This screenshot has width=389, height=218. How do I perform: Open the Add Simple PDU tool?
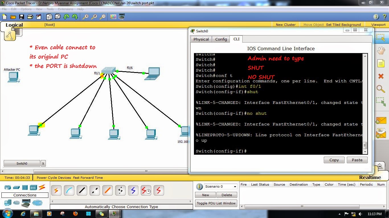381,120
